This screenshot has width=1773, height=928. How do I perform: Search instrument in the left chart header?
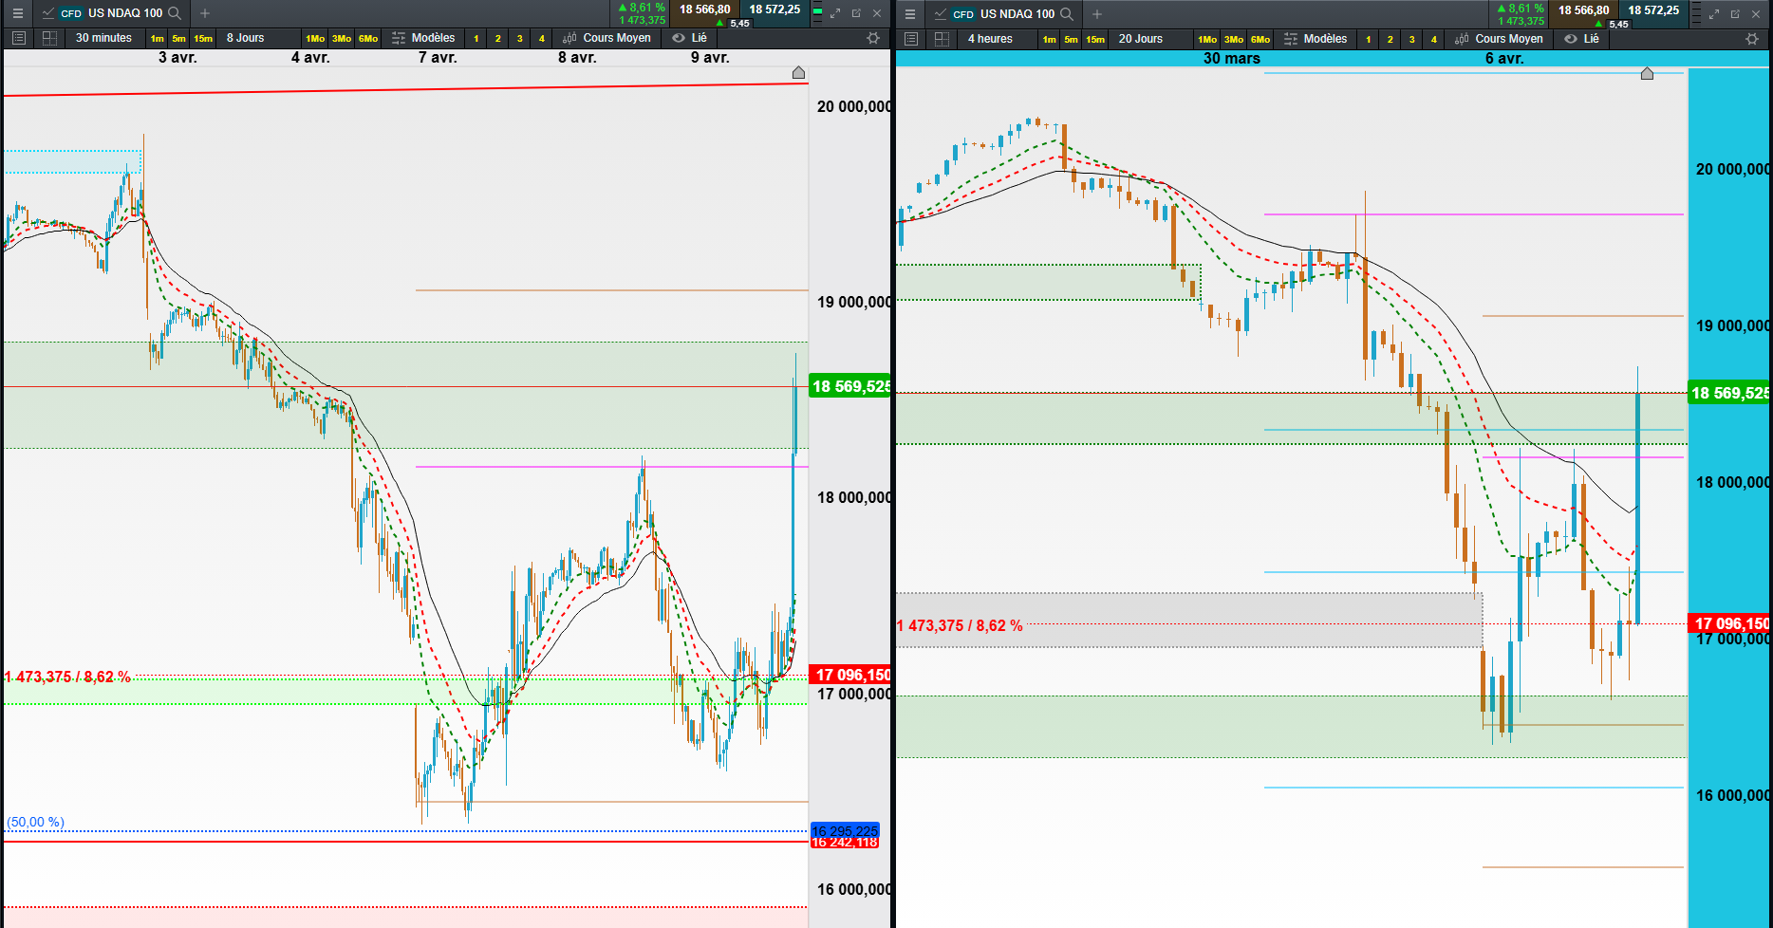[175, 13]
